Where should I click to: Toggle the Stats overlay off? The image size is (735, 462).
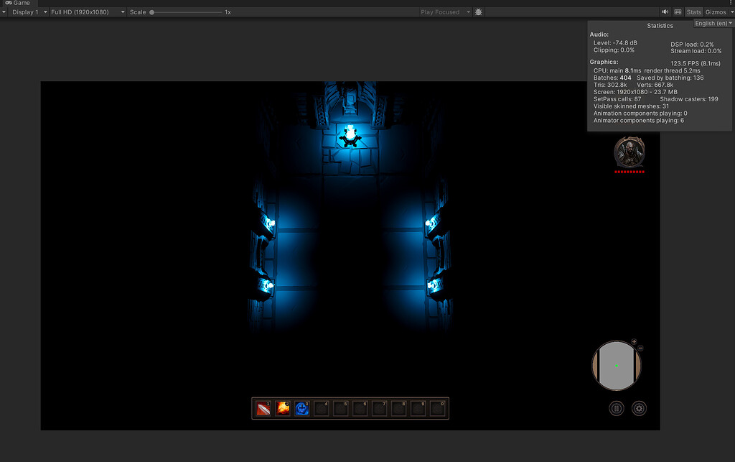coord(693,11)
